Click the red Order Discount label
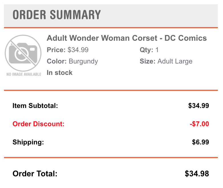 38,124
